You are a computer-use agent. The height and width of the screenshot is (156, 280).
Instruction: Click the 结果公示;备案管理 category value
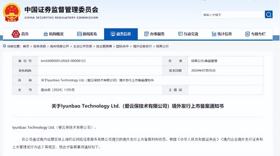pyautogui.click(x=204, y=61)
